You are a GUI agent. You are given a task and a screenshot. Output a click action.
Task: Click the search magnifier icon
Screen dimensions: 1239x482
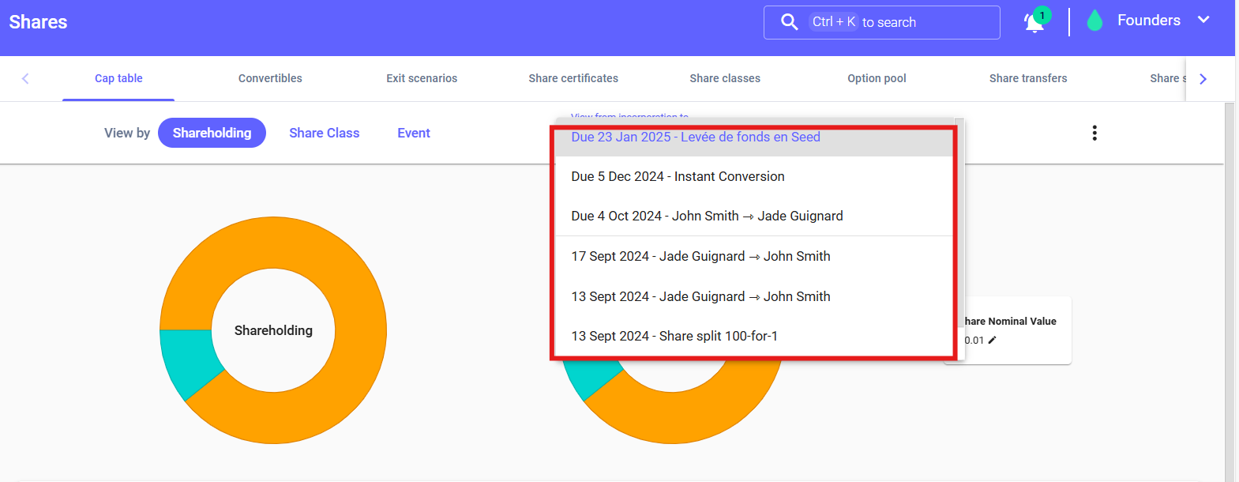coord(789,22)
